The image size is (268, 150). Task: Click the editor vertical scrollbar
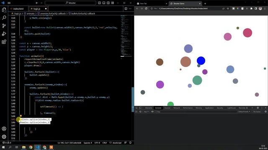pyautogui.click(x=133, y=100)
